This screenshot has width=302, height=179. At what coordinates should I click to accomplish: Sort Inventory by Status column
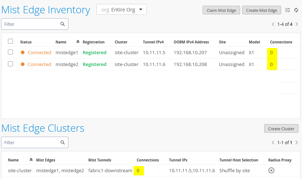click(26, 42)
